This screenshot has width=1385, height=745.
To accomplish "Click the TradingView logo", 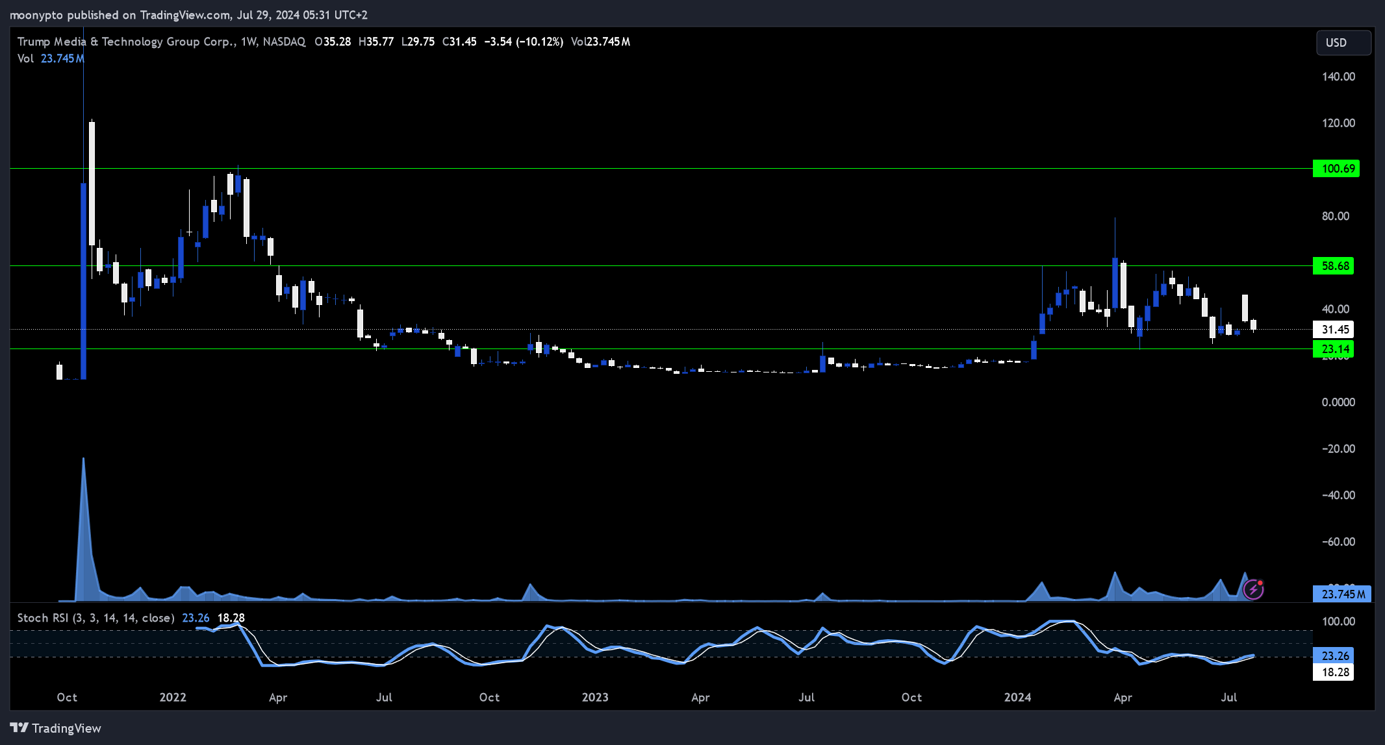I will pos(56,728).
